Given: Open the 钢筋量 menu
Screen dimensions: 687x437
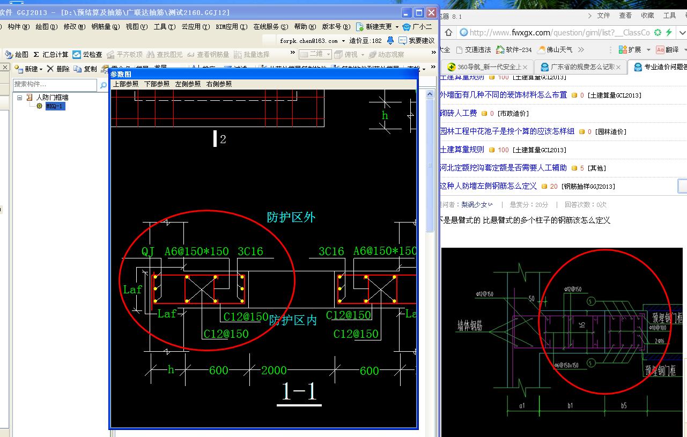Looking at the screenshot, I should [x=105, y=26].
